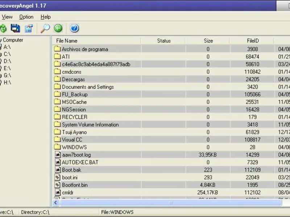290x217 pixels.
Task: Click the NGSession folder icon
Action: pos(57,109)
